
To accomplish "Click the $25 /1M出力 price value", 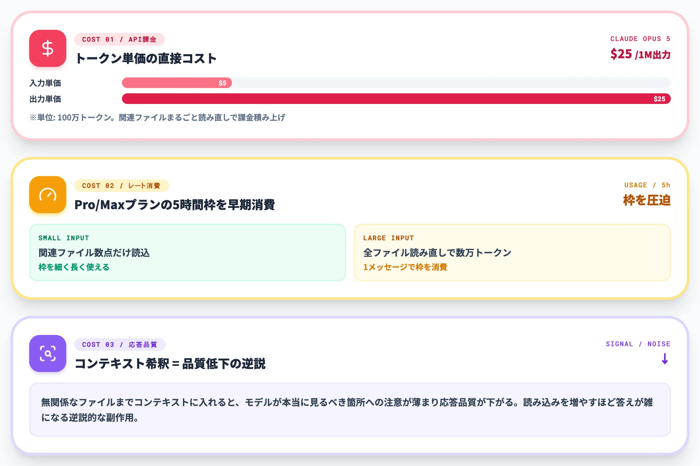I will point(640,54).
